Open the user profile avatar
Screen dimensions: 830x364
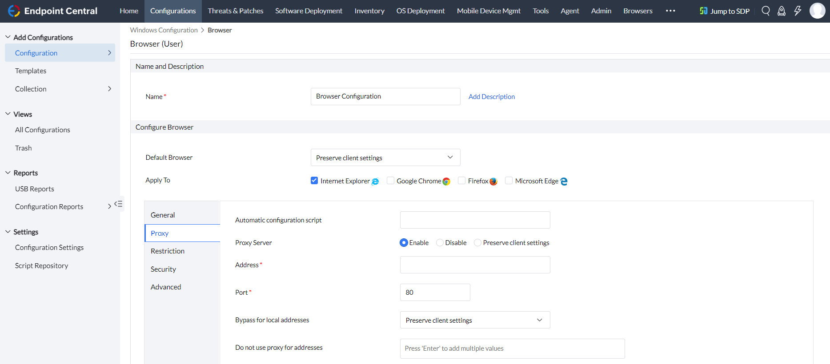(817, 11)
